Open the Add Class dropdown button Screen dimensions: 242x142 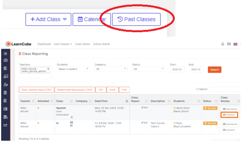click(48, 19)
